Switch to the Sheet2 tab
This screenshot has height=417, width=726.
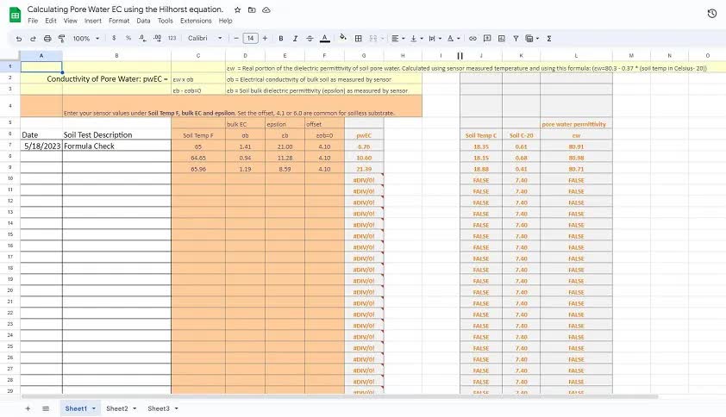[x=116, y=408]
